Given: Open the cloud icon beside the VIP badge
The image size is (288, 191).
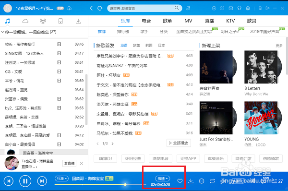Looking at the screenshot, I should coord(69,8).
